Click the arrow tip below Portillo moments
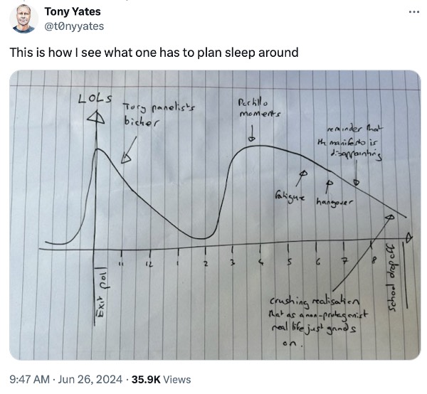 point(252,138)
